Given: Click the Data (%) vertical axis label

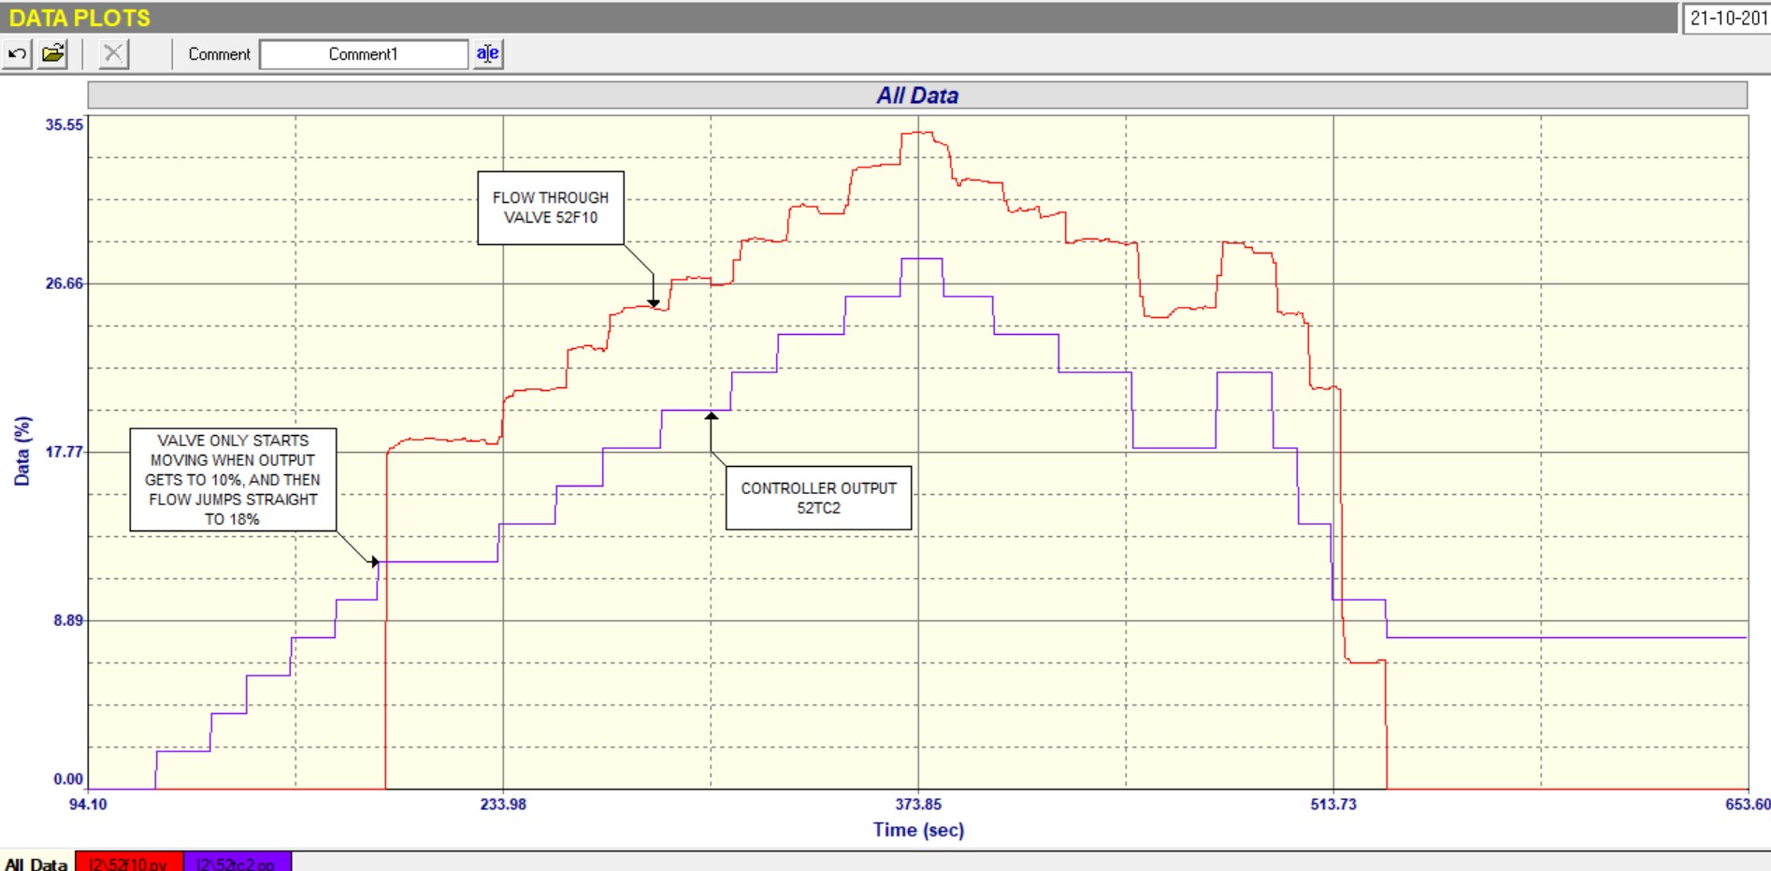Looking at the screenshot, I should (22, 451).
